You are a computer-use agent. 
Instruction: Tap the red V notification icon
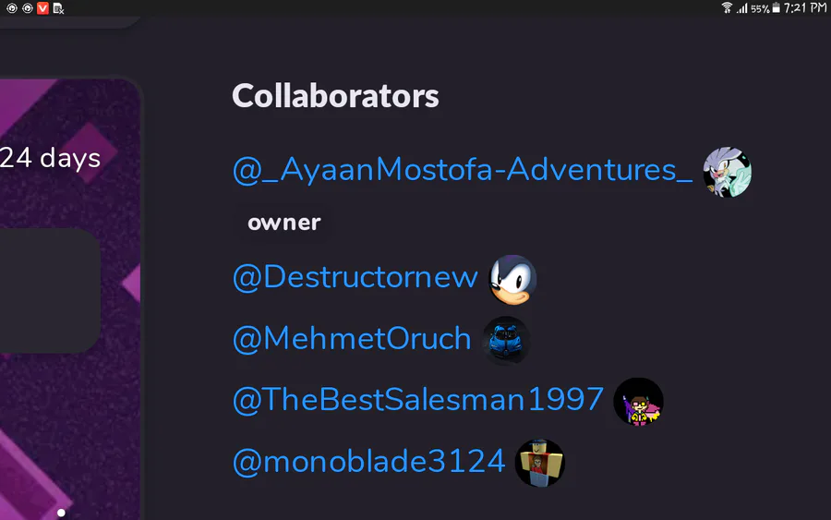(x=42, y=8)
